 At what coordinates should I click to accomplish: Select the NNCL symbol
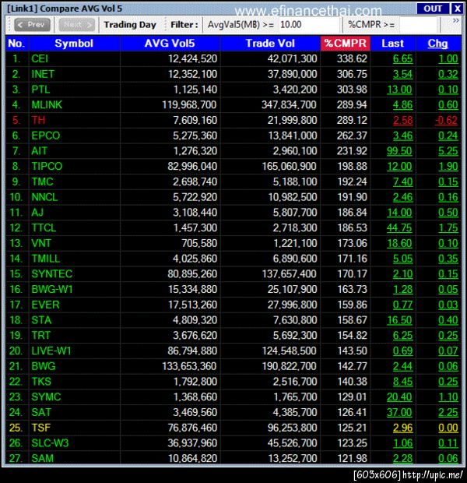(x=44, y=197)
